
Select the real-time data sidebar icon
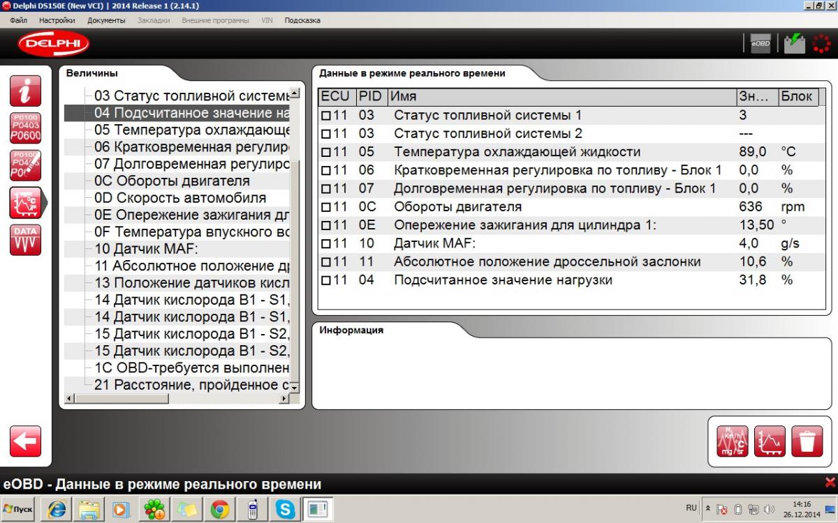click(x=25, y=203)
